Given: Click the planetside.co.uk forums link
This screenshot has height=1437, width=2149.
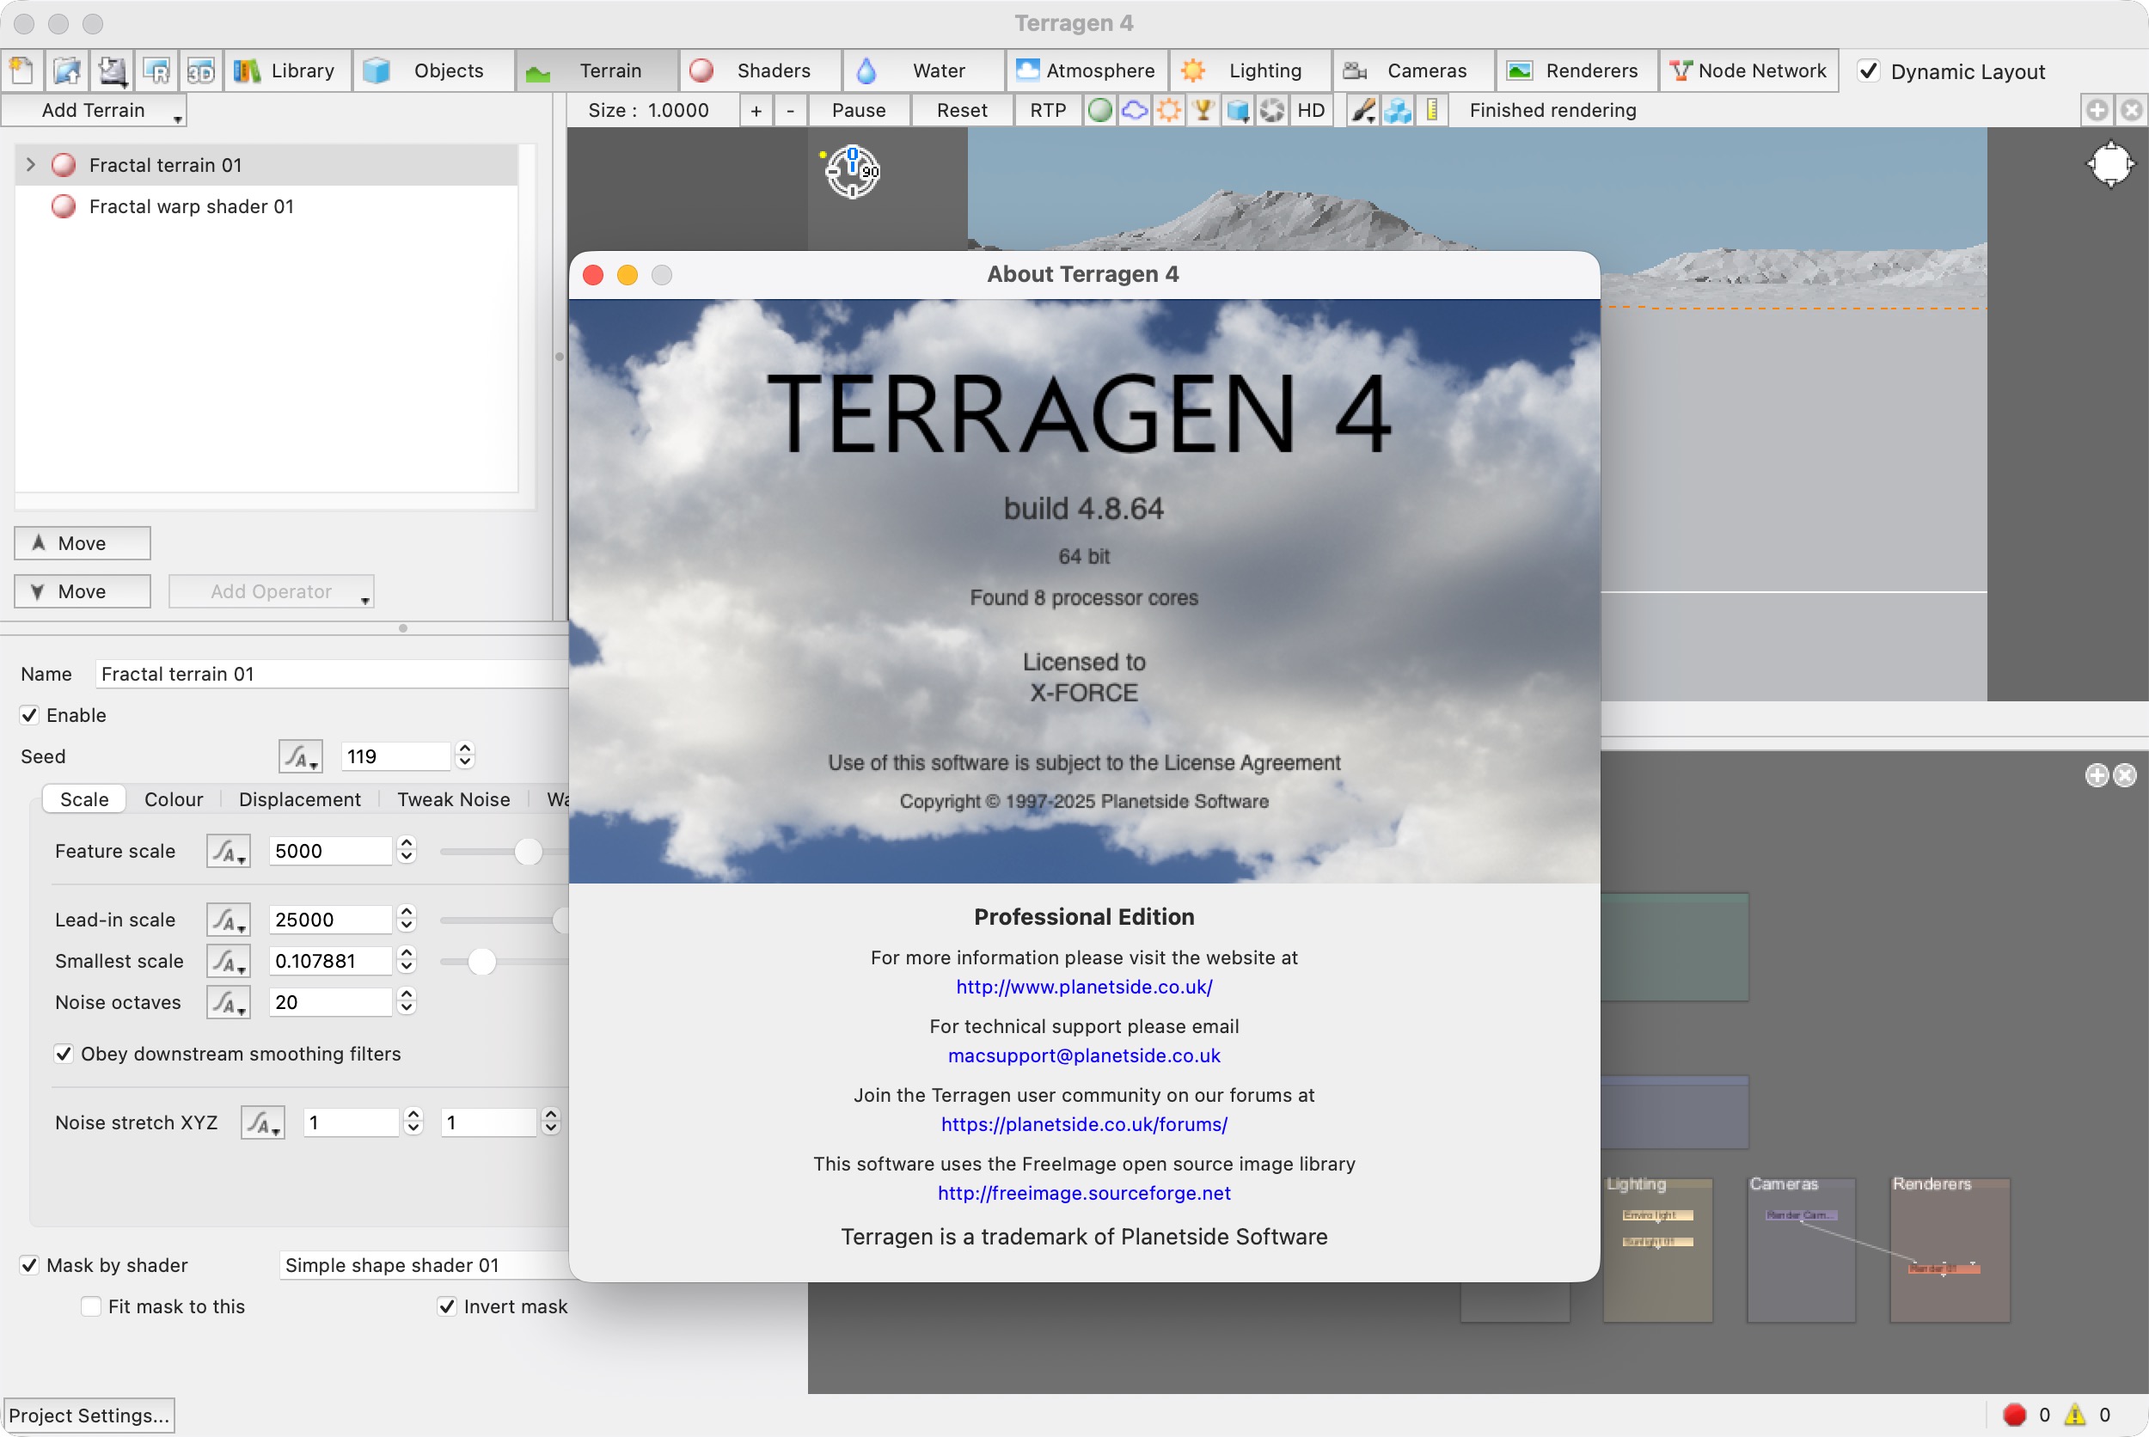Looking at the screenshot, I should [x=1083, y=1123].
